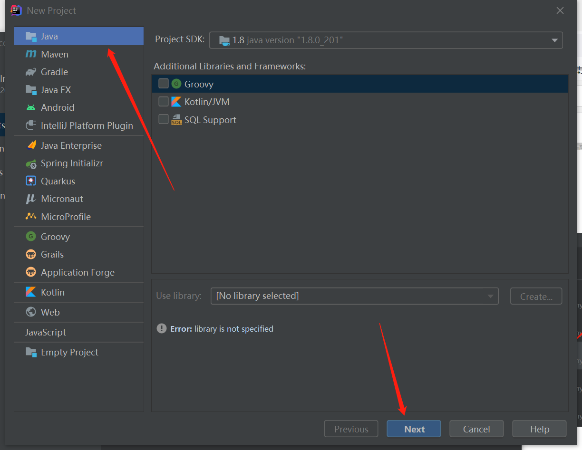Click the Android robot icon
582x450 pixels.
click(x=31, y=107)
